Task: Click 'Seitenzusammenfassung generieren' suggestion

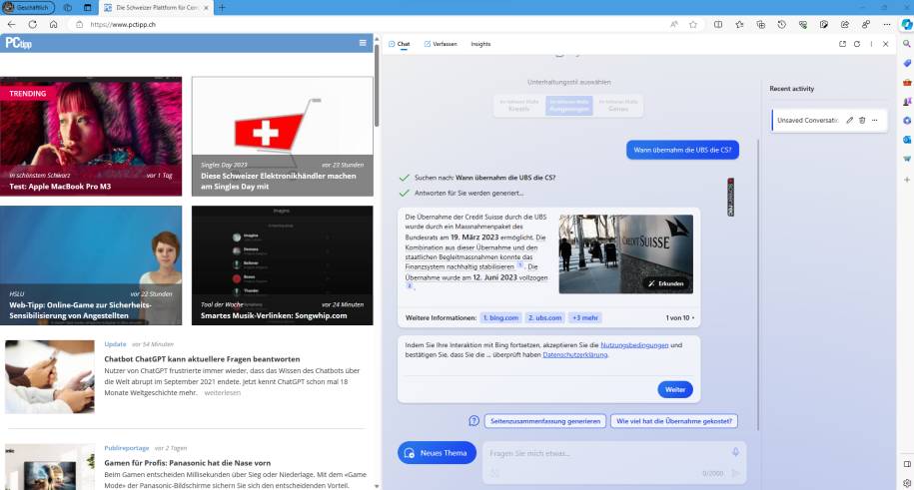Action: tap(545, 421)
